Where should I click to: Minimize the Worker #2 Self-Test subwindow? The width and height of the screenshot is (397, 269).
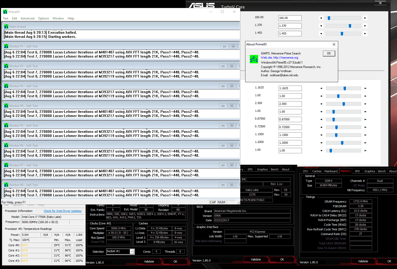[x=223, y=66]
